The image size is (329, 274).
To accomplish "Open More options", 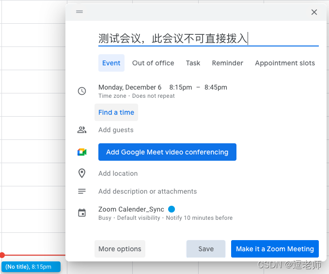I will click(x=120, y=249).
